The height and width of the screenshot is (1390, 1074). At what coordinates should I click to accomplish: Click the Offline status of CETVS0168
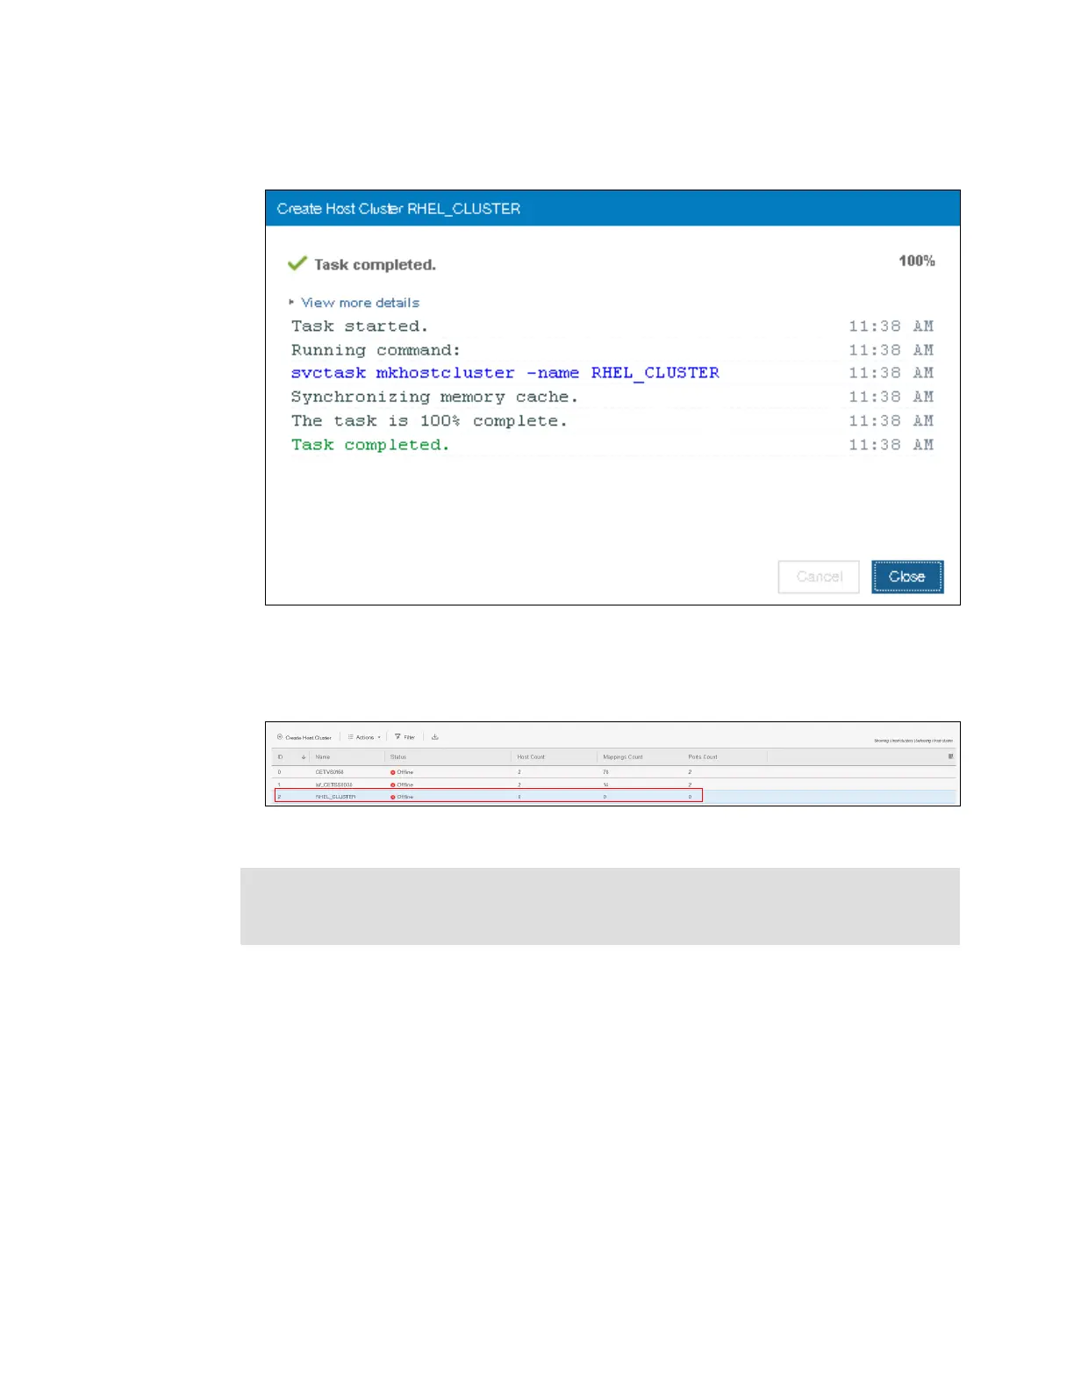pyautogui.click(x=402, y=772)
